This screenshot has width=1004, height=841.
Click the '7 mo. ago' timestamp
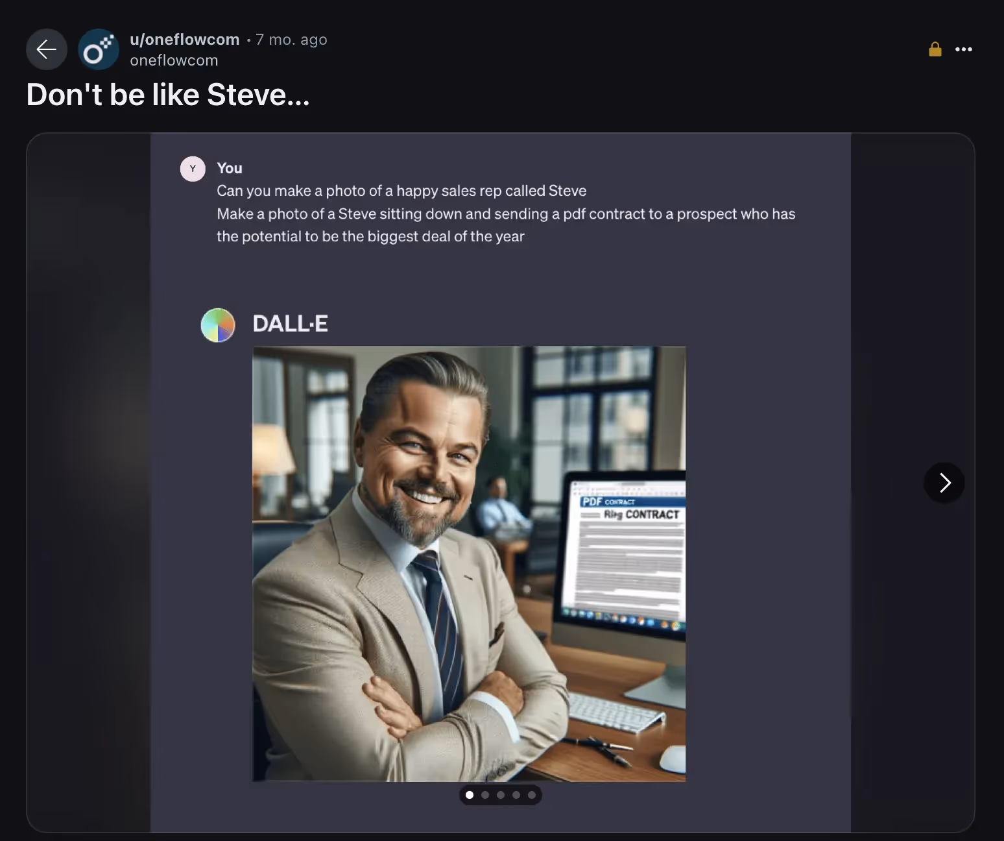[x=291, y=40]
